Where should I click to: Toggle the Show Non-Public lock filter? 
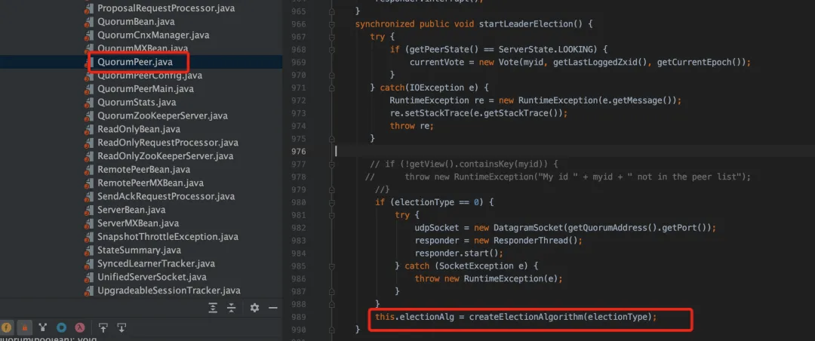pyautogui.click(x=24, y=327)
